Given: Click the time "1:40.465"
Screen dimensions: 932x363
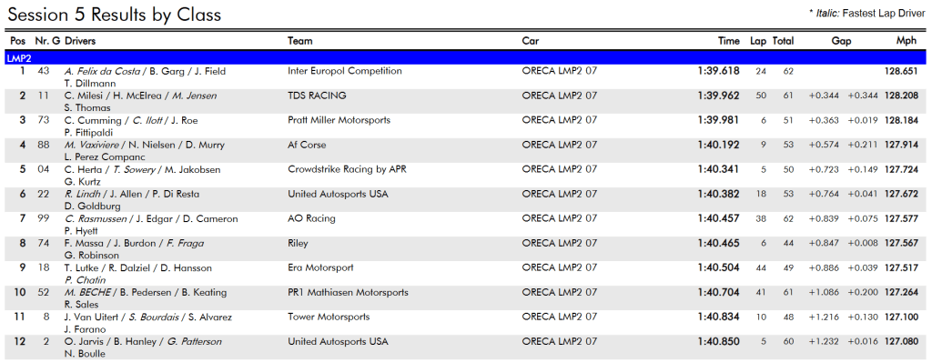Looking at the screenshot, I should coord(719,244).
